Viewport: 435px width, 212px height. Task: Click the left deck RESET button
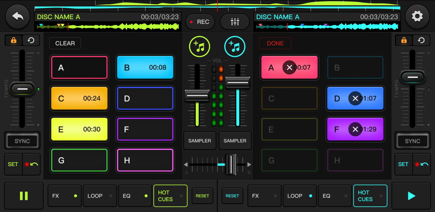coord(203,196)
